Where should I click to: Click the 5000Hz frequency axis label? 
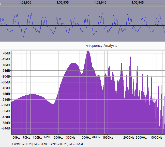(x=157, y=137)
